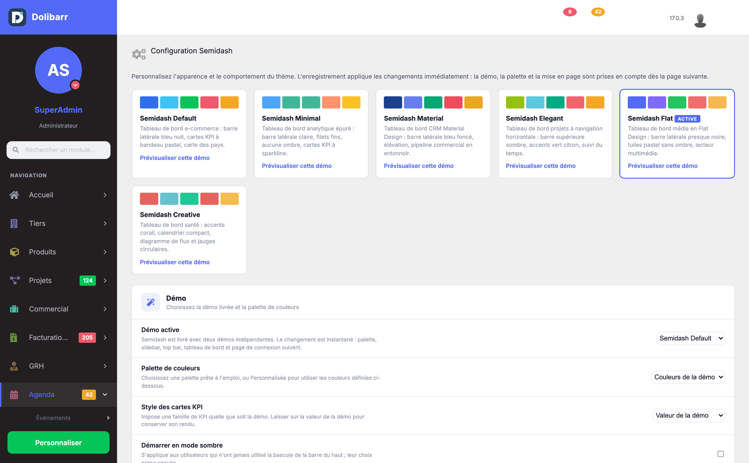This screenshot has width=749, height=463.
Task: Preview the Semidash Minimal demo
Action: [297, 166]
